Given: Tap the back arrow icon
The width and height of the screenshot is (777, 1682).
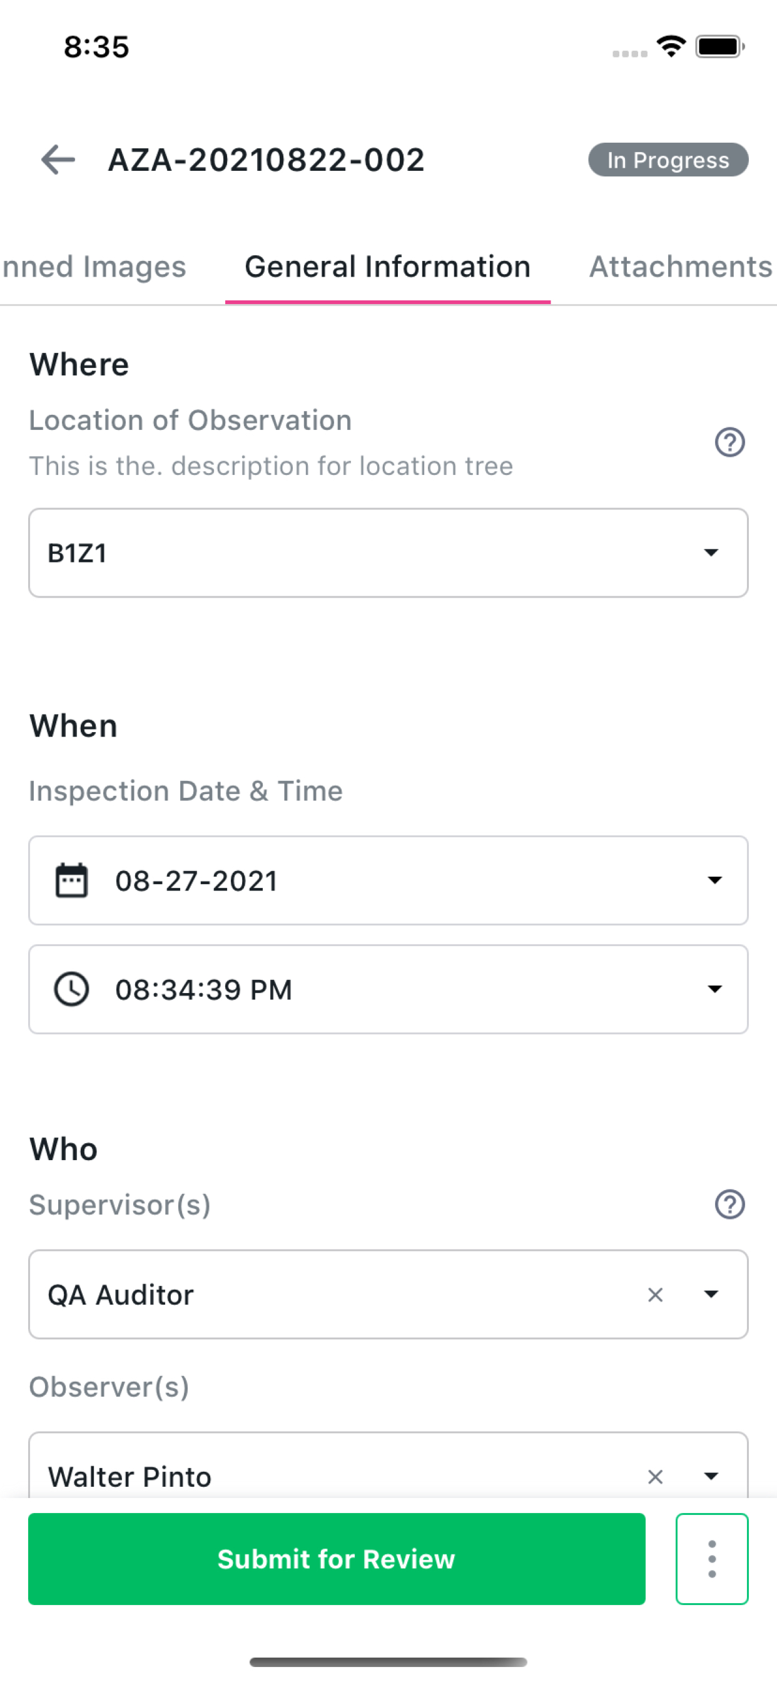Looking at the screenshot, I should tap(58, 160).
